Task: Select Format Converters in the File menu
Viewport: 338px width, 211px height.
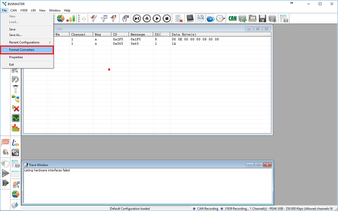Action: click(x=27, y=50)
